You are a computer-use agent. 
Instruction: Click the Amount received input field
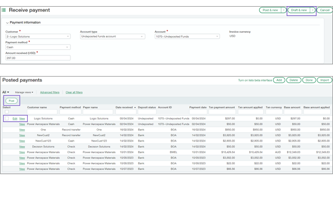pos(38,58)
